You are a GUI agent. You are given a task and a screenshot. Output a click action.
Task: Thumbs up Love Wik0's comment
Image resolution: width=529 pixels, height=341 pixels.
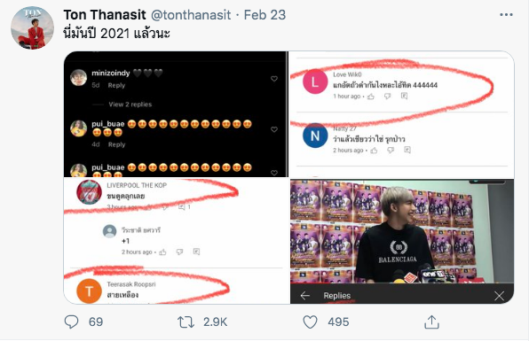click(x=371, y=97)
